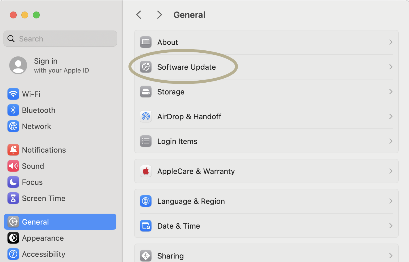Click the Notifications bell icon
The width and height of the screenshot is (409, 262).
click(13, 150)
